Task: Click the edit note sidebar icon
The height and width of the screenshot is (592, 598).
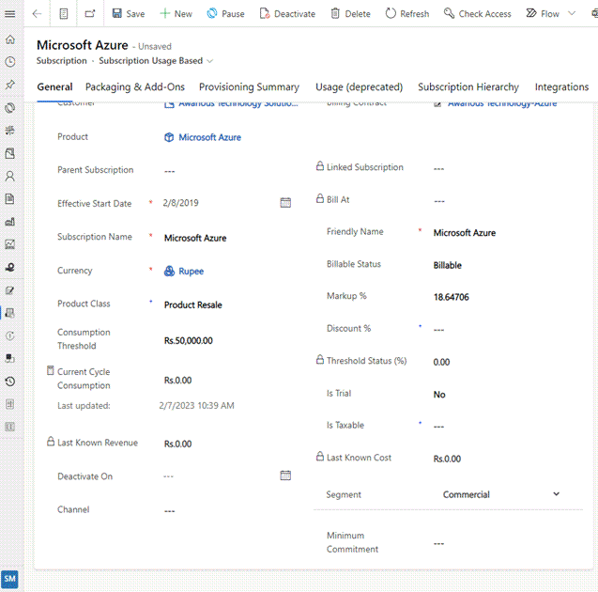Action: 10,290
